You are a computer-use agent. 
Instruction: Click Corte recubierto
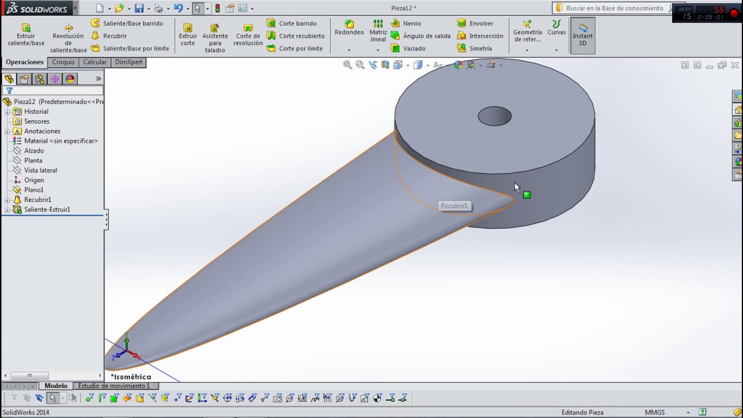coord(295,36)
